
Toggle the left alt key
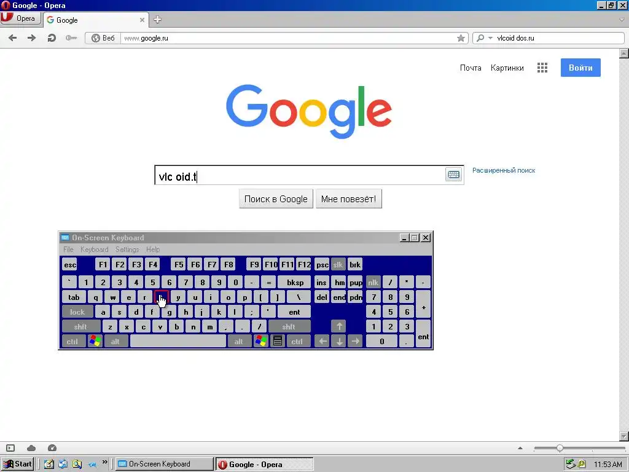(115, 342)
